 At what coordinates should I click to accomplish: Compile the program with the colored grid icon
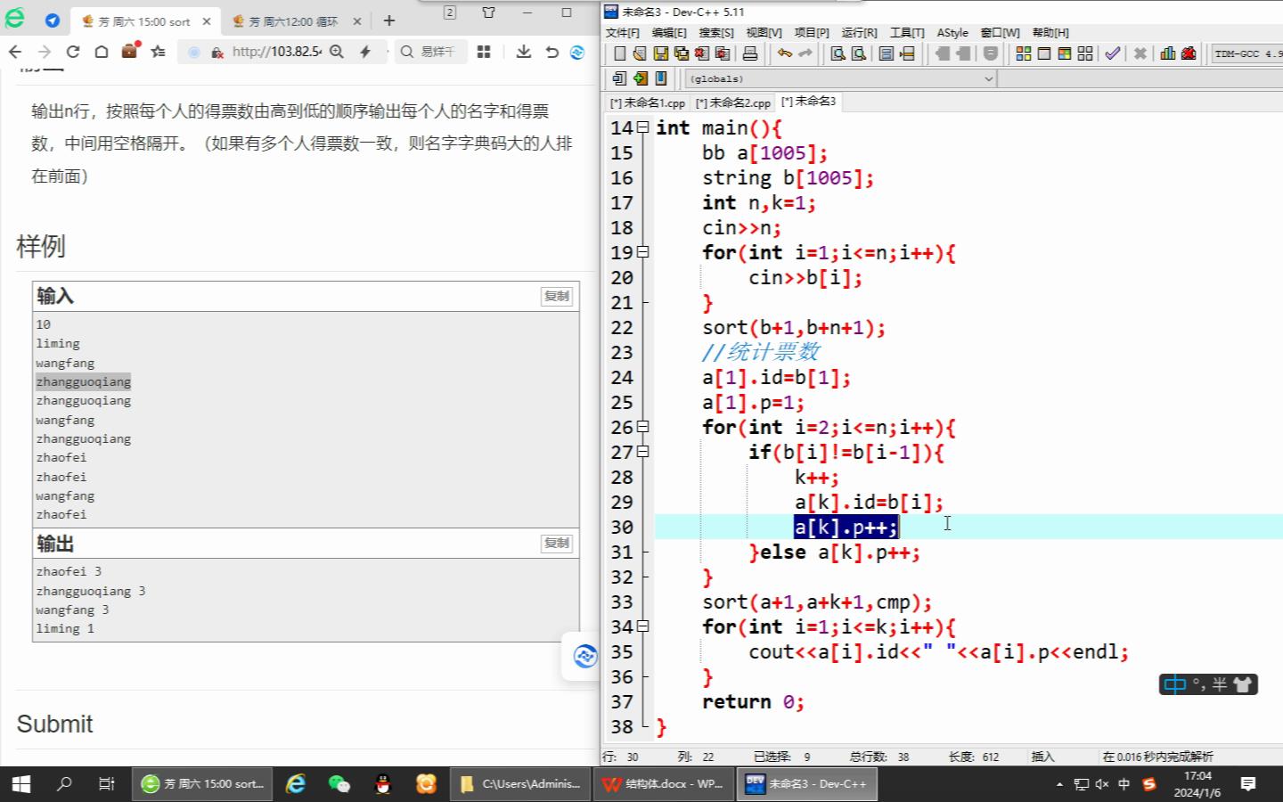[1024, 53]
